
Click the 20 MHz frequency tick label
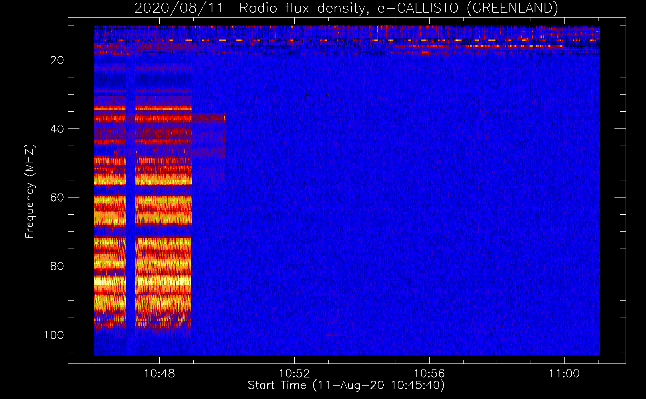click(x=57, y=60)
